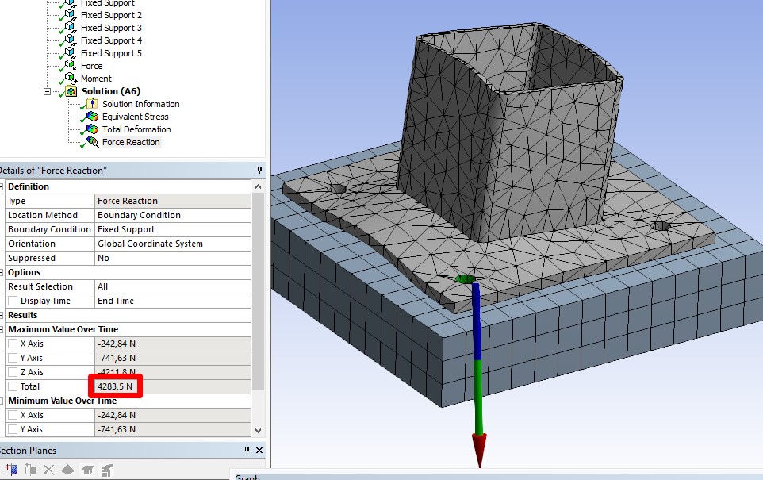Screen dimensions: 763x480
Task: Select Force in the tree
Action: click(x=91, y=66)
